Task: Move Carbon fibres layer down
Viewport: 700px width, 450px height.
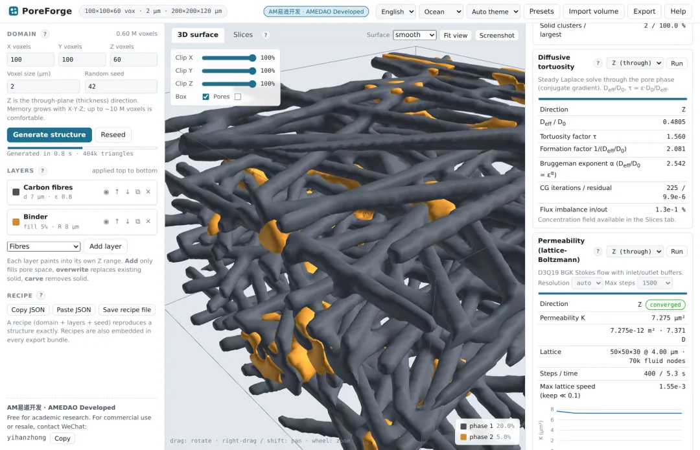Action: (x=128, y=191)
